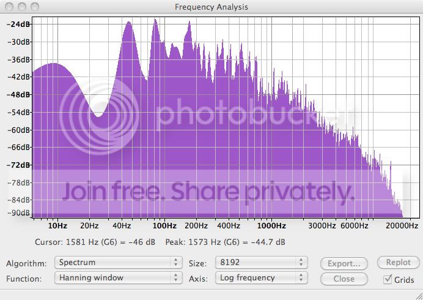Click the Frequency Analysis window title
Screen dimensions: 423x300
(x=211, y=7)
